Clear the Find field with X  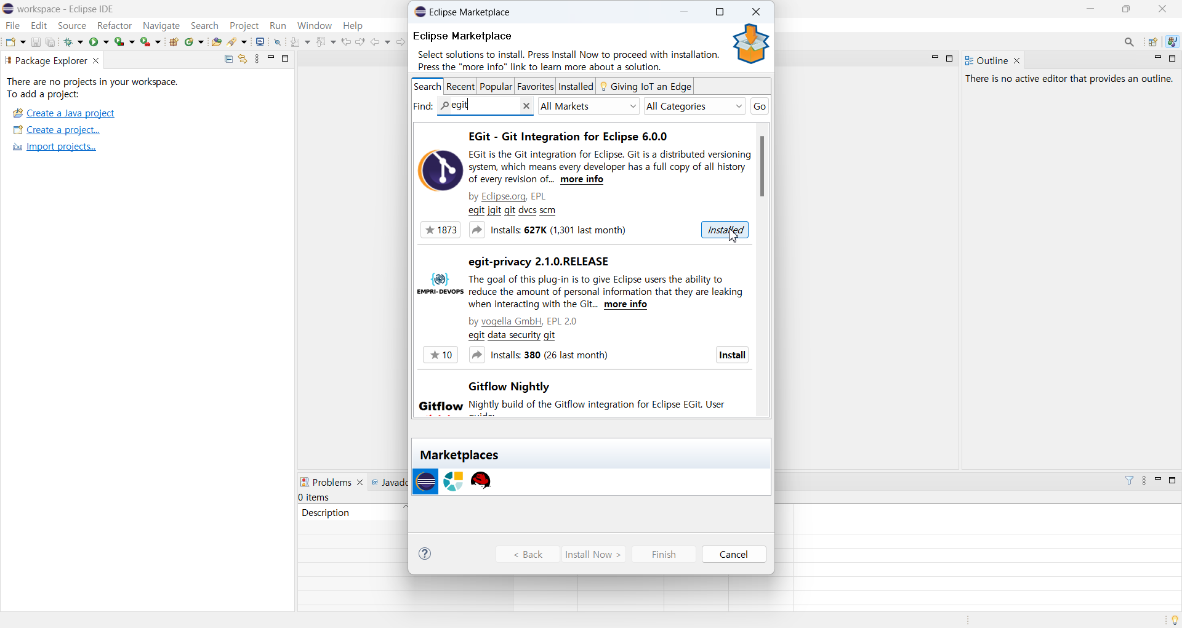(526, 107)
